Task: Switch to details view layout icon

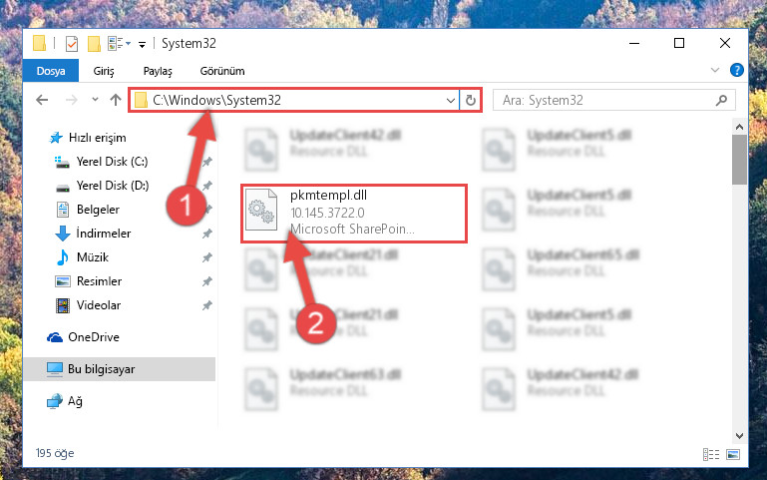Action: coord(711,455)
